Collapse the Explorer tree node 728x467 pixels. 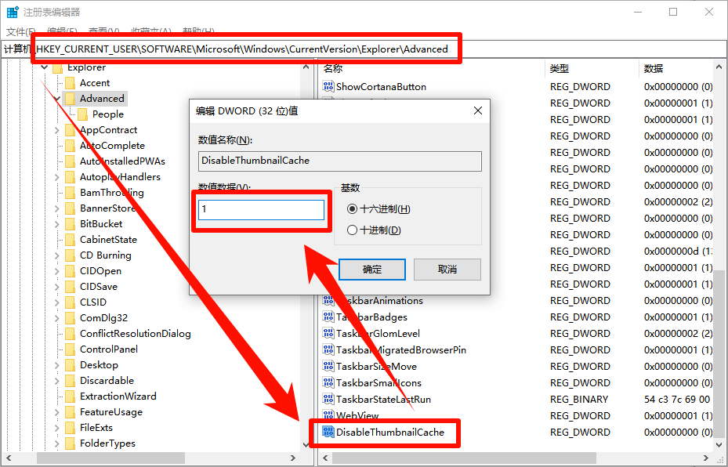44,68
